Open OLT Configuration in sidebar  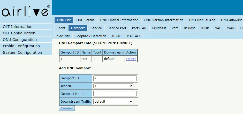26,33
